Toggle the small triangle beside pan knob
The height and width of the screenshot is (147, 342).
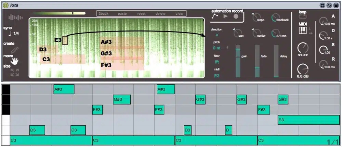234,29
